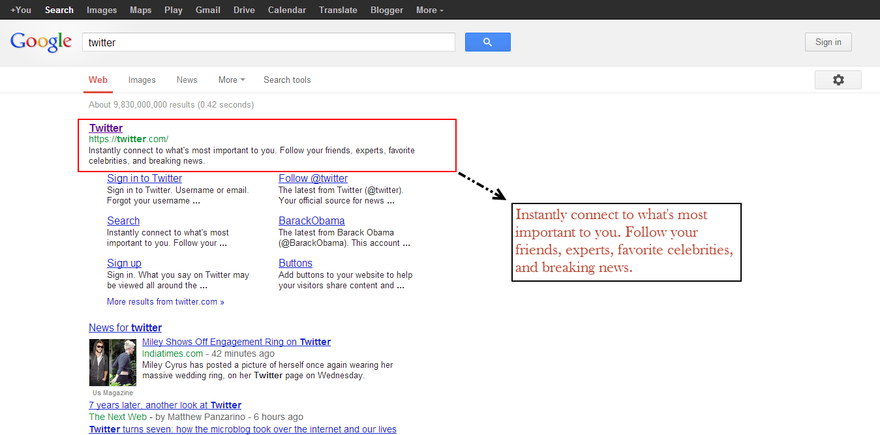Open Images in the top black bar

102,10
